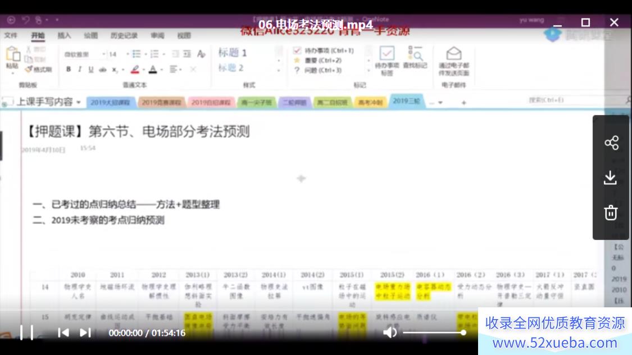Viewport: 632px width, 355px height.
Task: Expand the more sections dropdown arrow
Action: tap(440, 103)
